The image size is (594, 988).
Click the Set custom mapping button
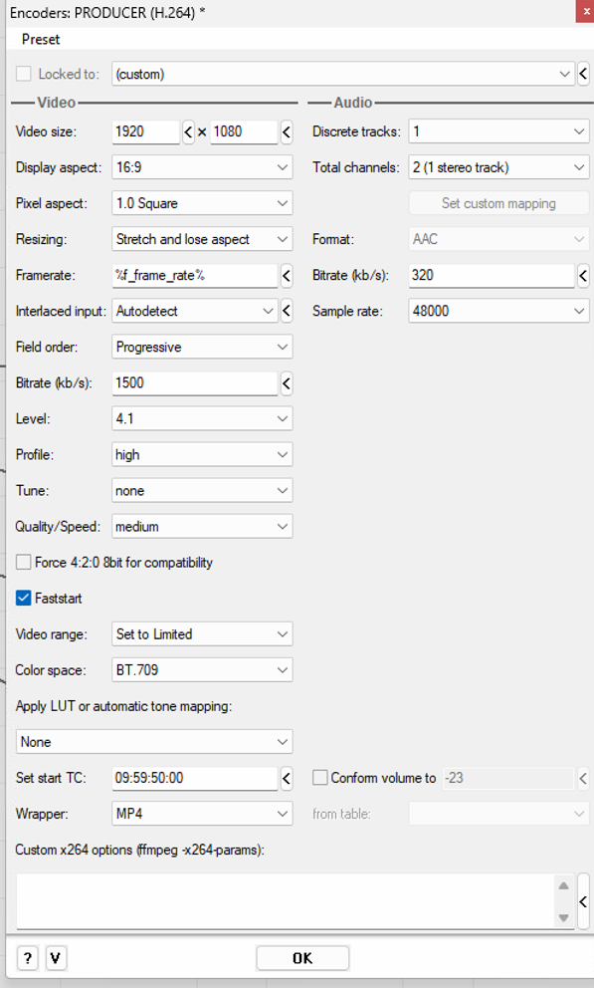tap(498, 203)
